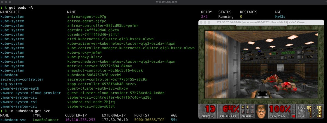
Task: Click the ARMS weapon slot panel in Doom
Action: pyautogui.click(x=247, y=111)
